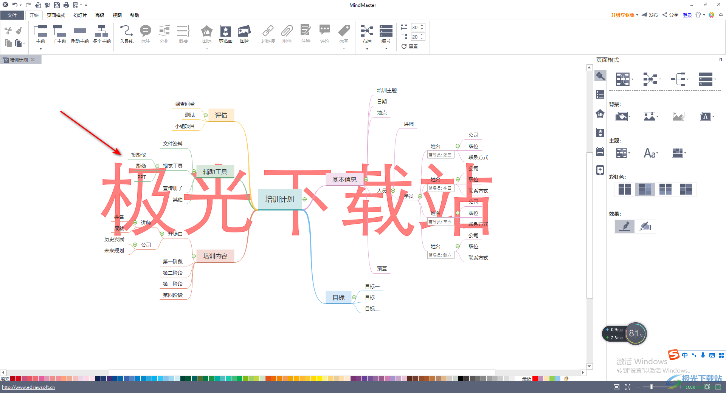This screenshot has height=393, width=726.
Task: Click the fullscreen icon in status bar
Action: pos(628,387)
